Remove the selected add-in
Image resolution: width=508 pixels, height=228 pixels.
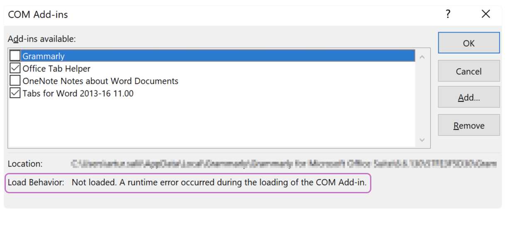click(469, 125)
